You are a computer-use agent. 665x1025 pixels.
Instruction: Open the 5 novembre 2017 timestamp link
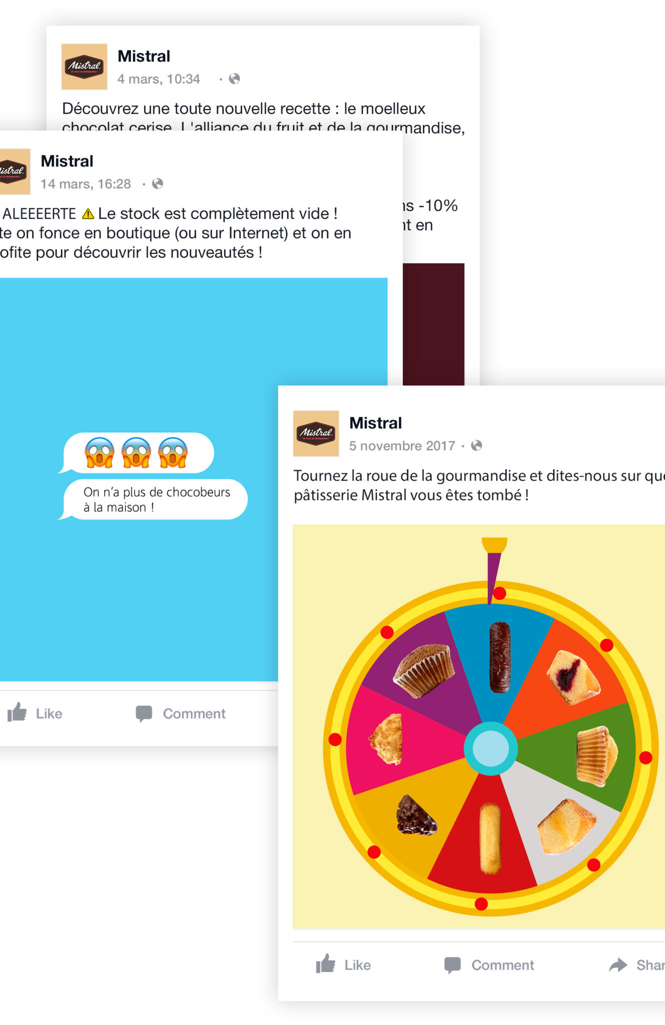pyautogui.click(x=402, y=445)
